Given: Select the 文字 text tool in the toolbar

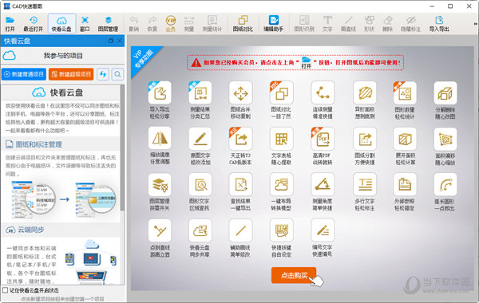Looking at the screenshot, I should pyautogui.click(x=327, y=24).
